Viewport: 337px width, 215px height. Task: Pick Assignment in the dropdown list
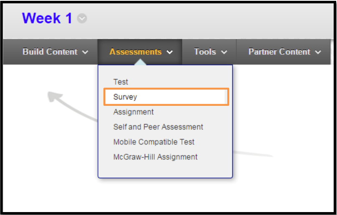click(133, 112)
